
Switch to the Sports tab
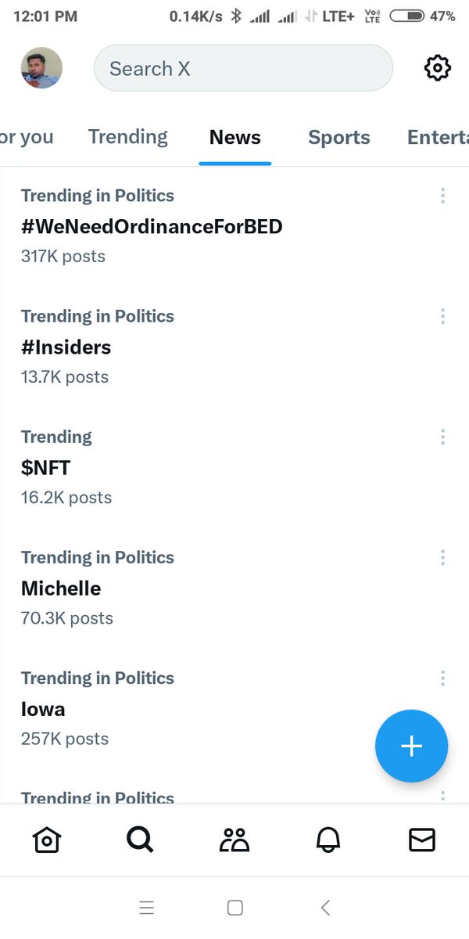click(339, 138)
